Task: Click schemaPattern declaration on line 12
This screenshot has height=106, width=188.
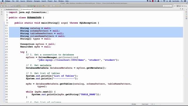Action: pos(39,31)
